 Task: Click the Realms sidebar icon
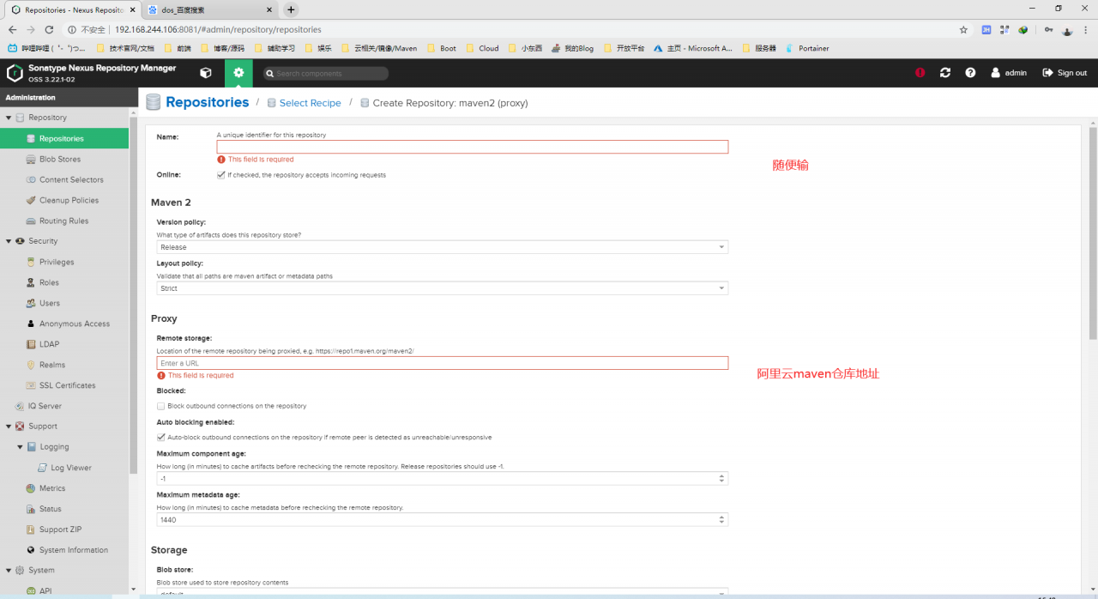[x=31, y=365]
